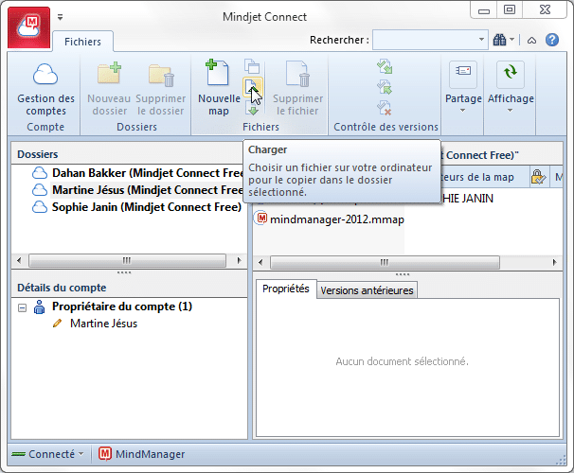Click the MindManager status bar button
This screenshot has width=574, height=473.
click(x=142, y=454)
